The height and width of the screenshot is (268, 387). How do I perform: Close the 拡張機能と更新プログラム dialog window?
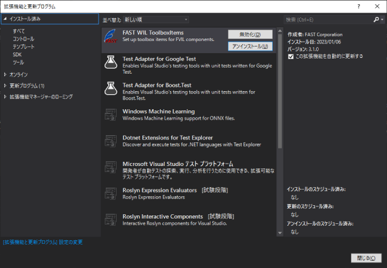click(377, 7)
